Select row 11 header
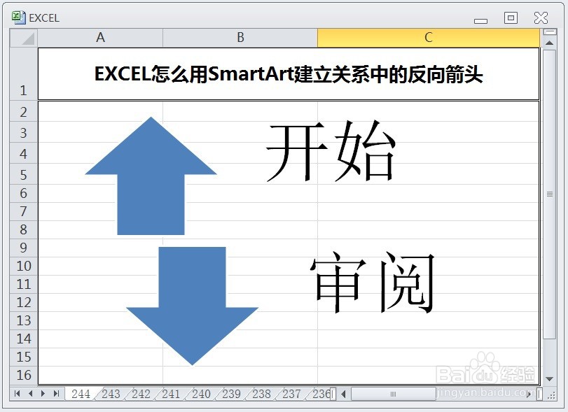This screenshot has height=412, width=568. 24,284
